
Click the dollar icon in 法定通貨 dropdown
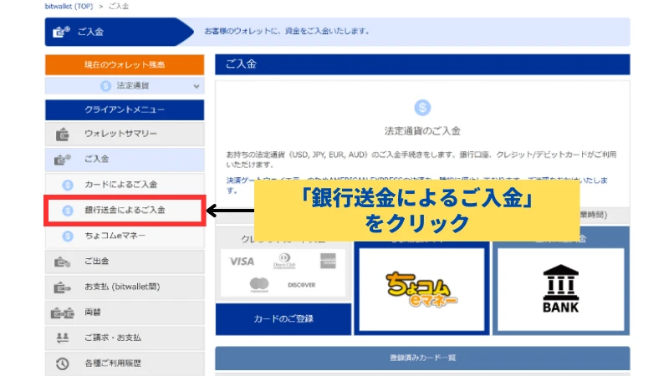point(106,86)
